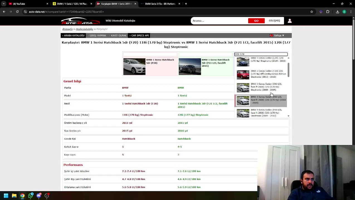
Task: Open second column BMW brand link
Action: pos(181,88)
